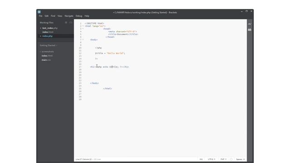Click the meta charset line

click(122, 32)
